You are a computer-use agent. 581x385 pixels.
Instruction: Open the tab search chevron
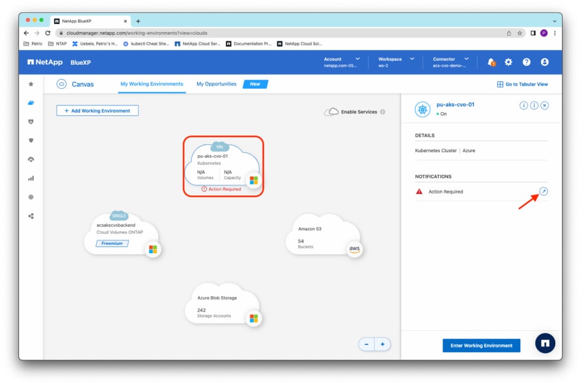pos(555,21)
